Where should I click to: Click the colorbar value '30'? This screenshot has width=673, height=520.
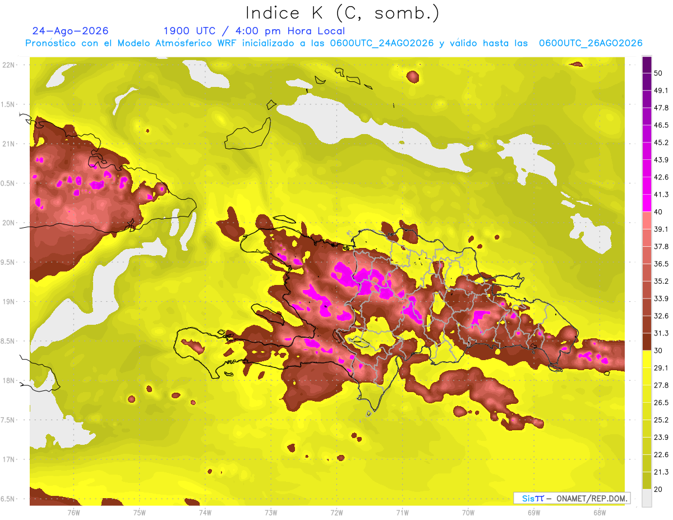[x=658, y=351]
